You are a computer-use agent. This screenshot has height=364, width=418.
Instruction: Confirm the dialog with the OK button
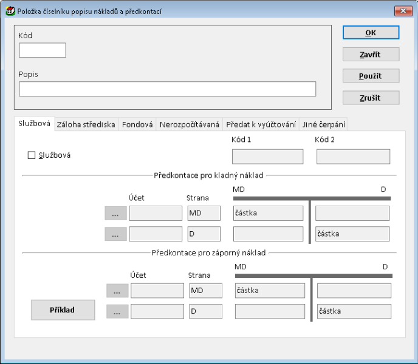click(371, 33)
